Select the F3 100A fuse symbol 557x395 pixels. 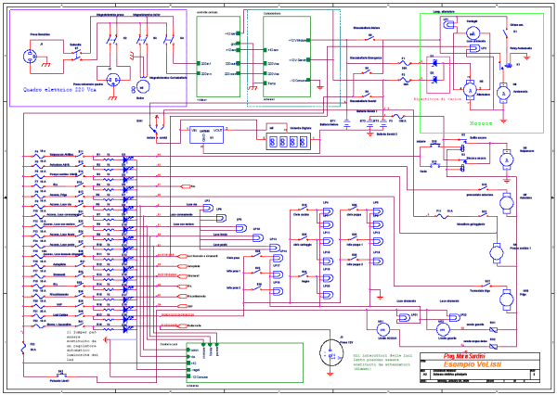pyautogui.click(x=399, y=116)
